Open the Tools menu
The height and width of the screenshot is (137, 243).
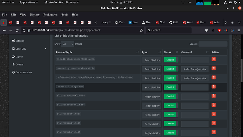point(65,15)
